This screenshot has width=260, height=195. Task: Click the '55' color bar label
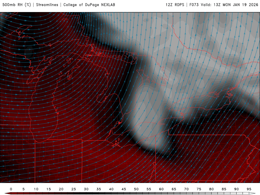[x=149, y=189]
